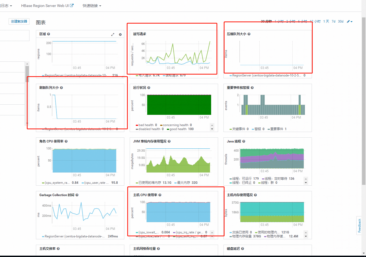Open the 区域 chart settings gear
The width and height of the screenshot is (366, 257).
pos(120,34)
